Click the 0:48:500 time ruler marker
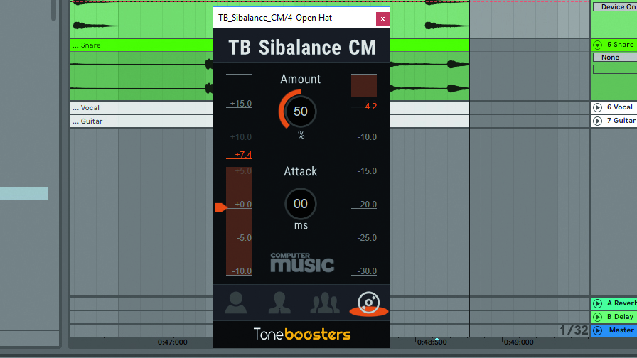637x358 pixels. click(x=432, y=342)
